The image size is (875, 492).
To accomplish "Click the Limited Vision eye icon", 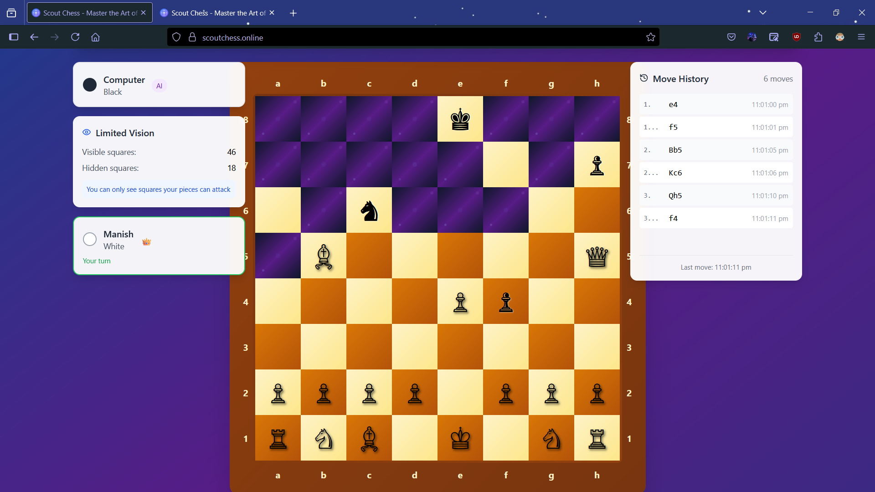I will [x=87, y=133].
